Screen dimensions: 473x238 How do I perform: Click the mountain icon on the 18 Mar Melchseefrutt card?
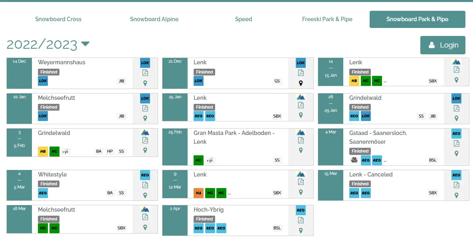[x=145, y=210]
